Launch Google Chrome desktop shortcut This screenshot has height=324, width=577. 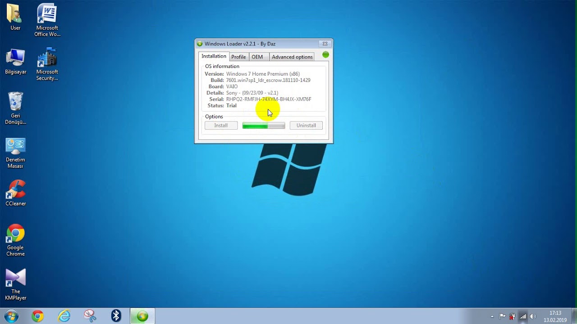pyautogui.click(x=15, y=240)
